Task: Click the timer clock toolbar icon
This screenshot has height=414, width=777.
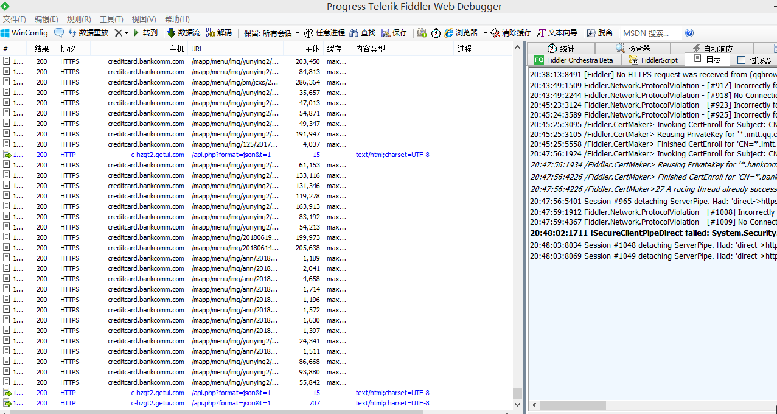Action: tap(436, 33)
